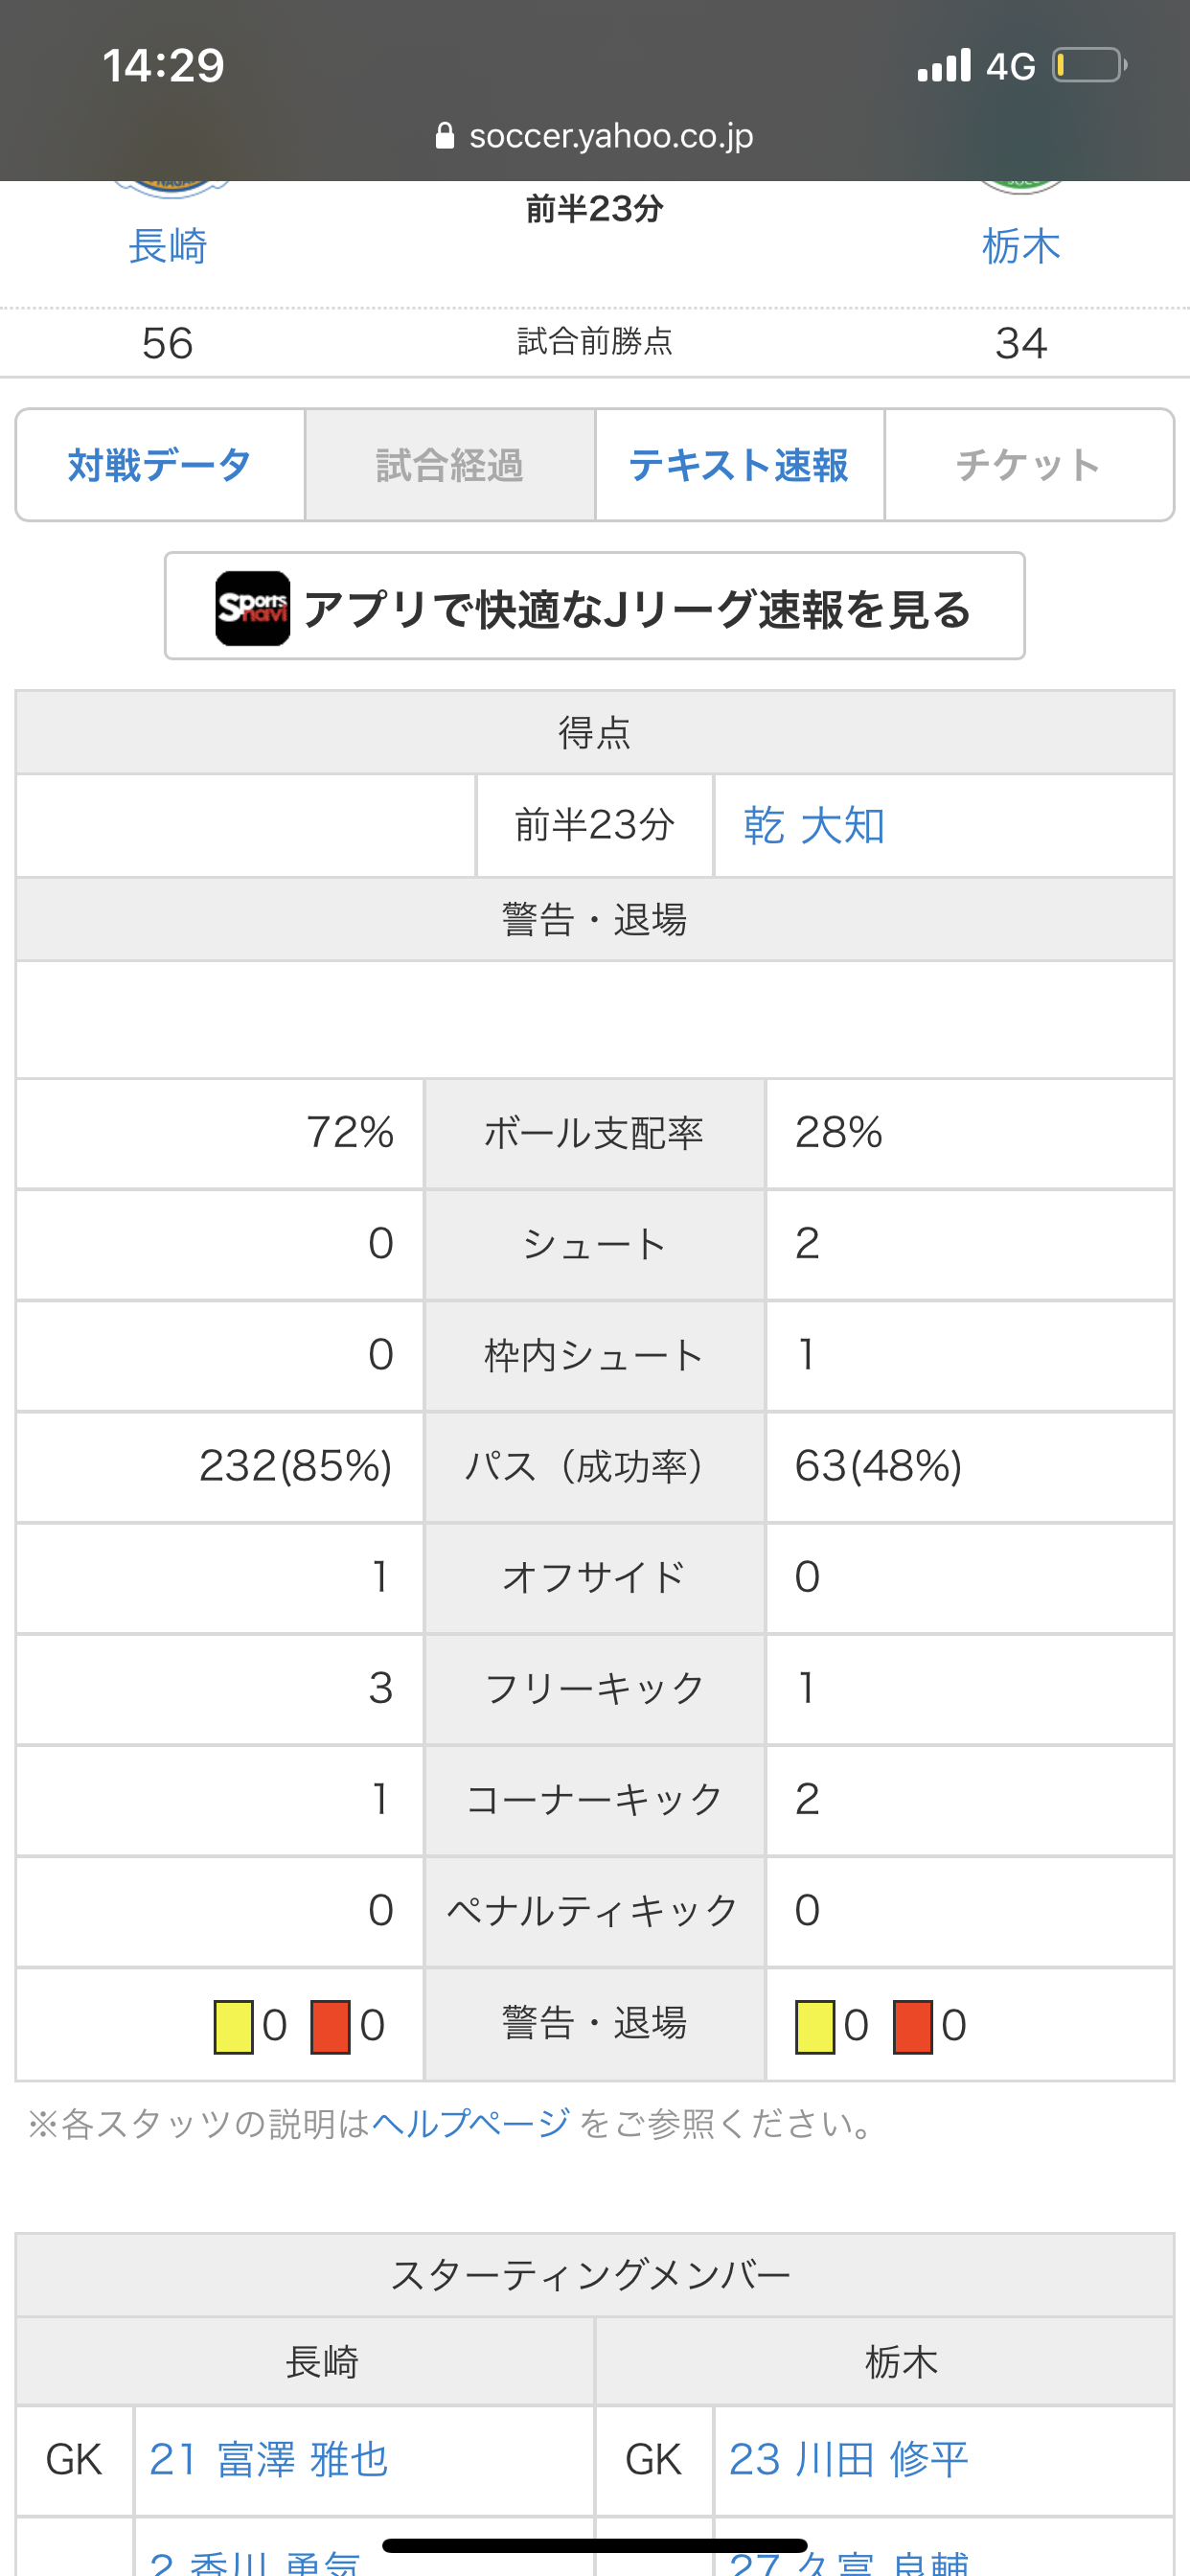This screenshot has height=2576, width=1190.
Task: Open goalkeeper 21 富澤 雅也 profile
Action: point(268,2460)
